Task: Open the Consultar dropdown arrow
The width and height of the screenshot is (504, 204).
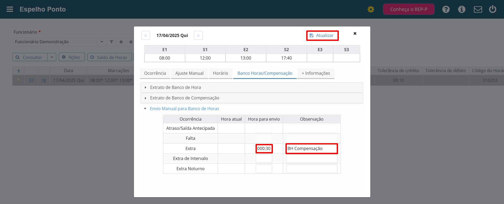Action: 52,57
